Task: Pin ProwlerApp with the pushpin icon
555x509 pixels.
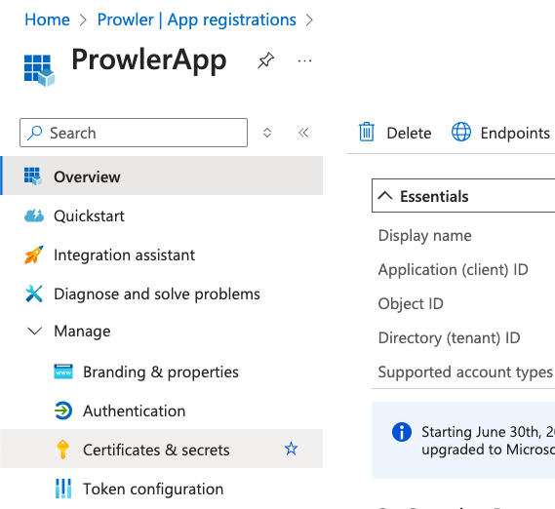Action: tap(266, 60)
